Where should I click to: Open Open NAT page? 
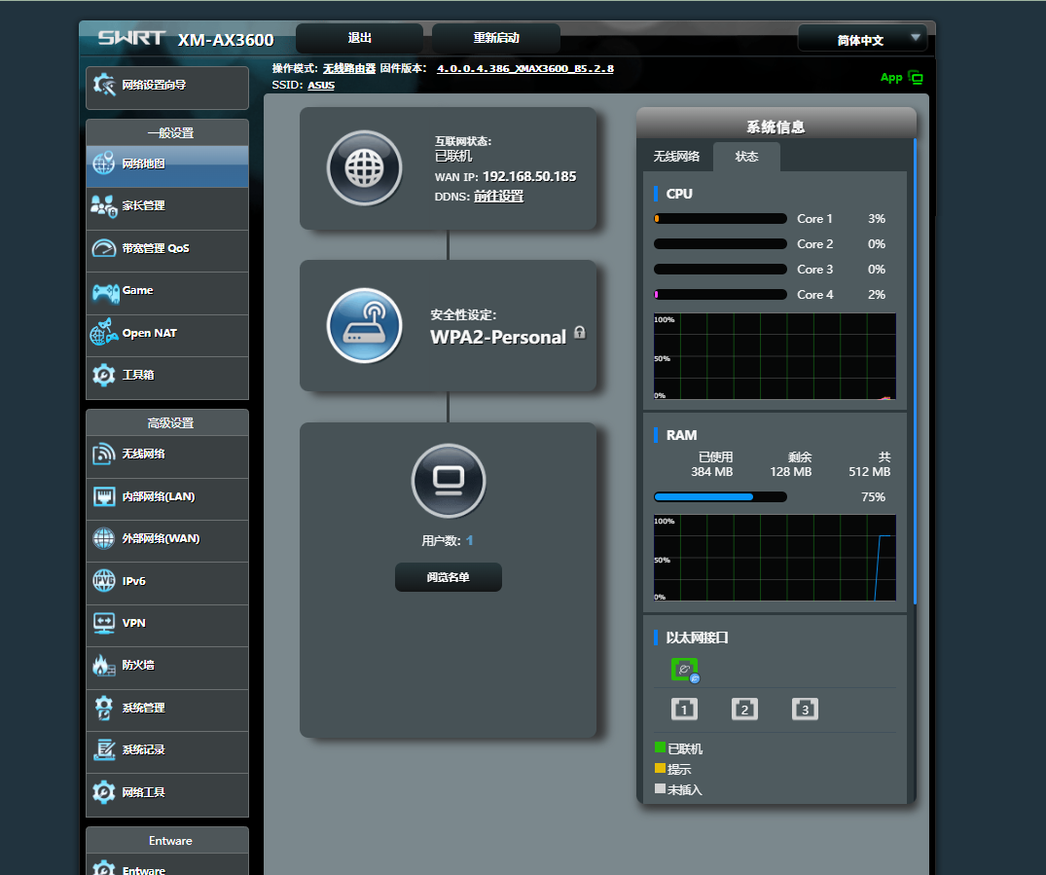click(x=167, y=333)
